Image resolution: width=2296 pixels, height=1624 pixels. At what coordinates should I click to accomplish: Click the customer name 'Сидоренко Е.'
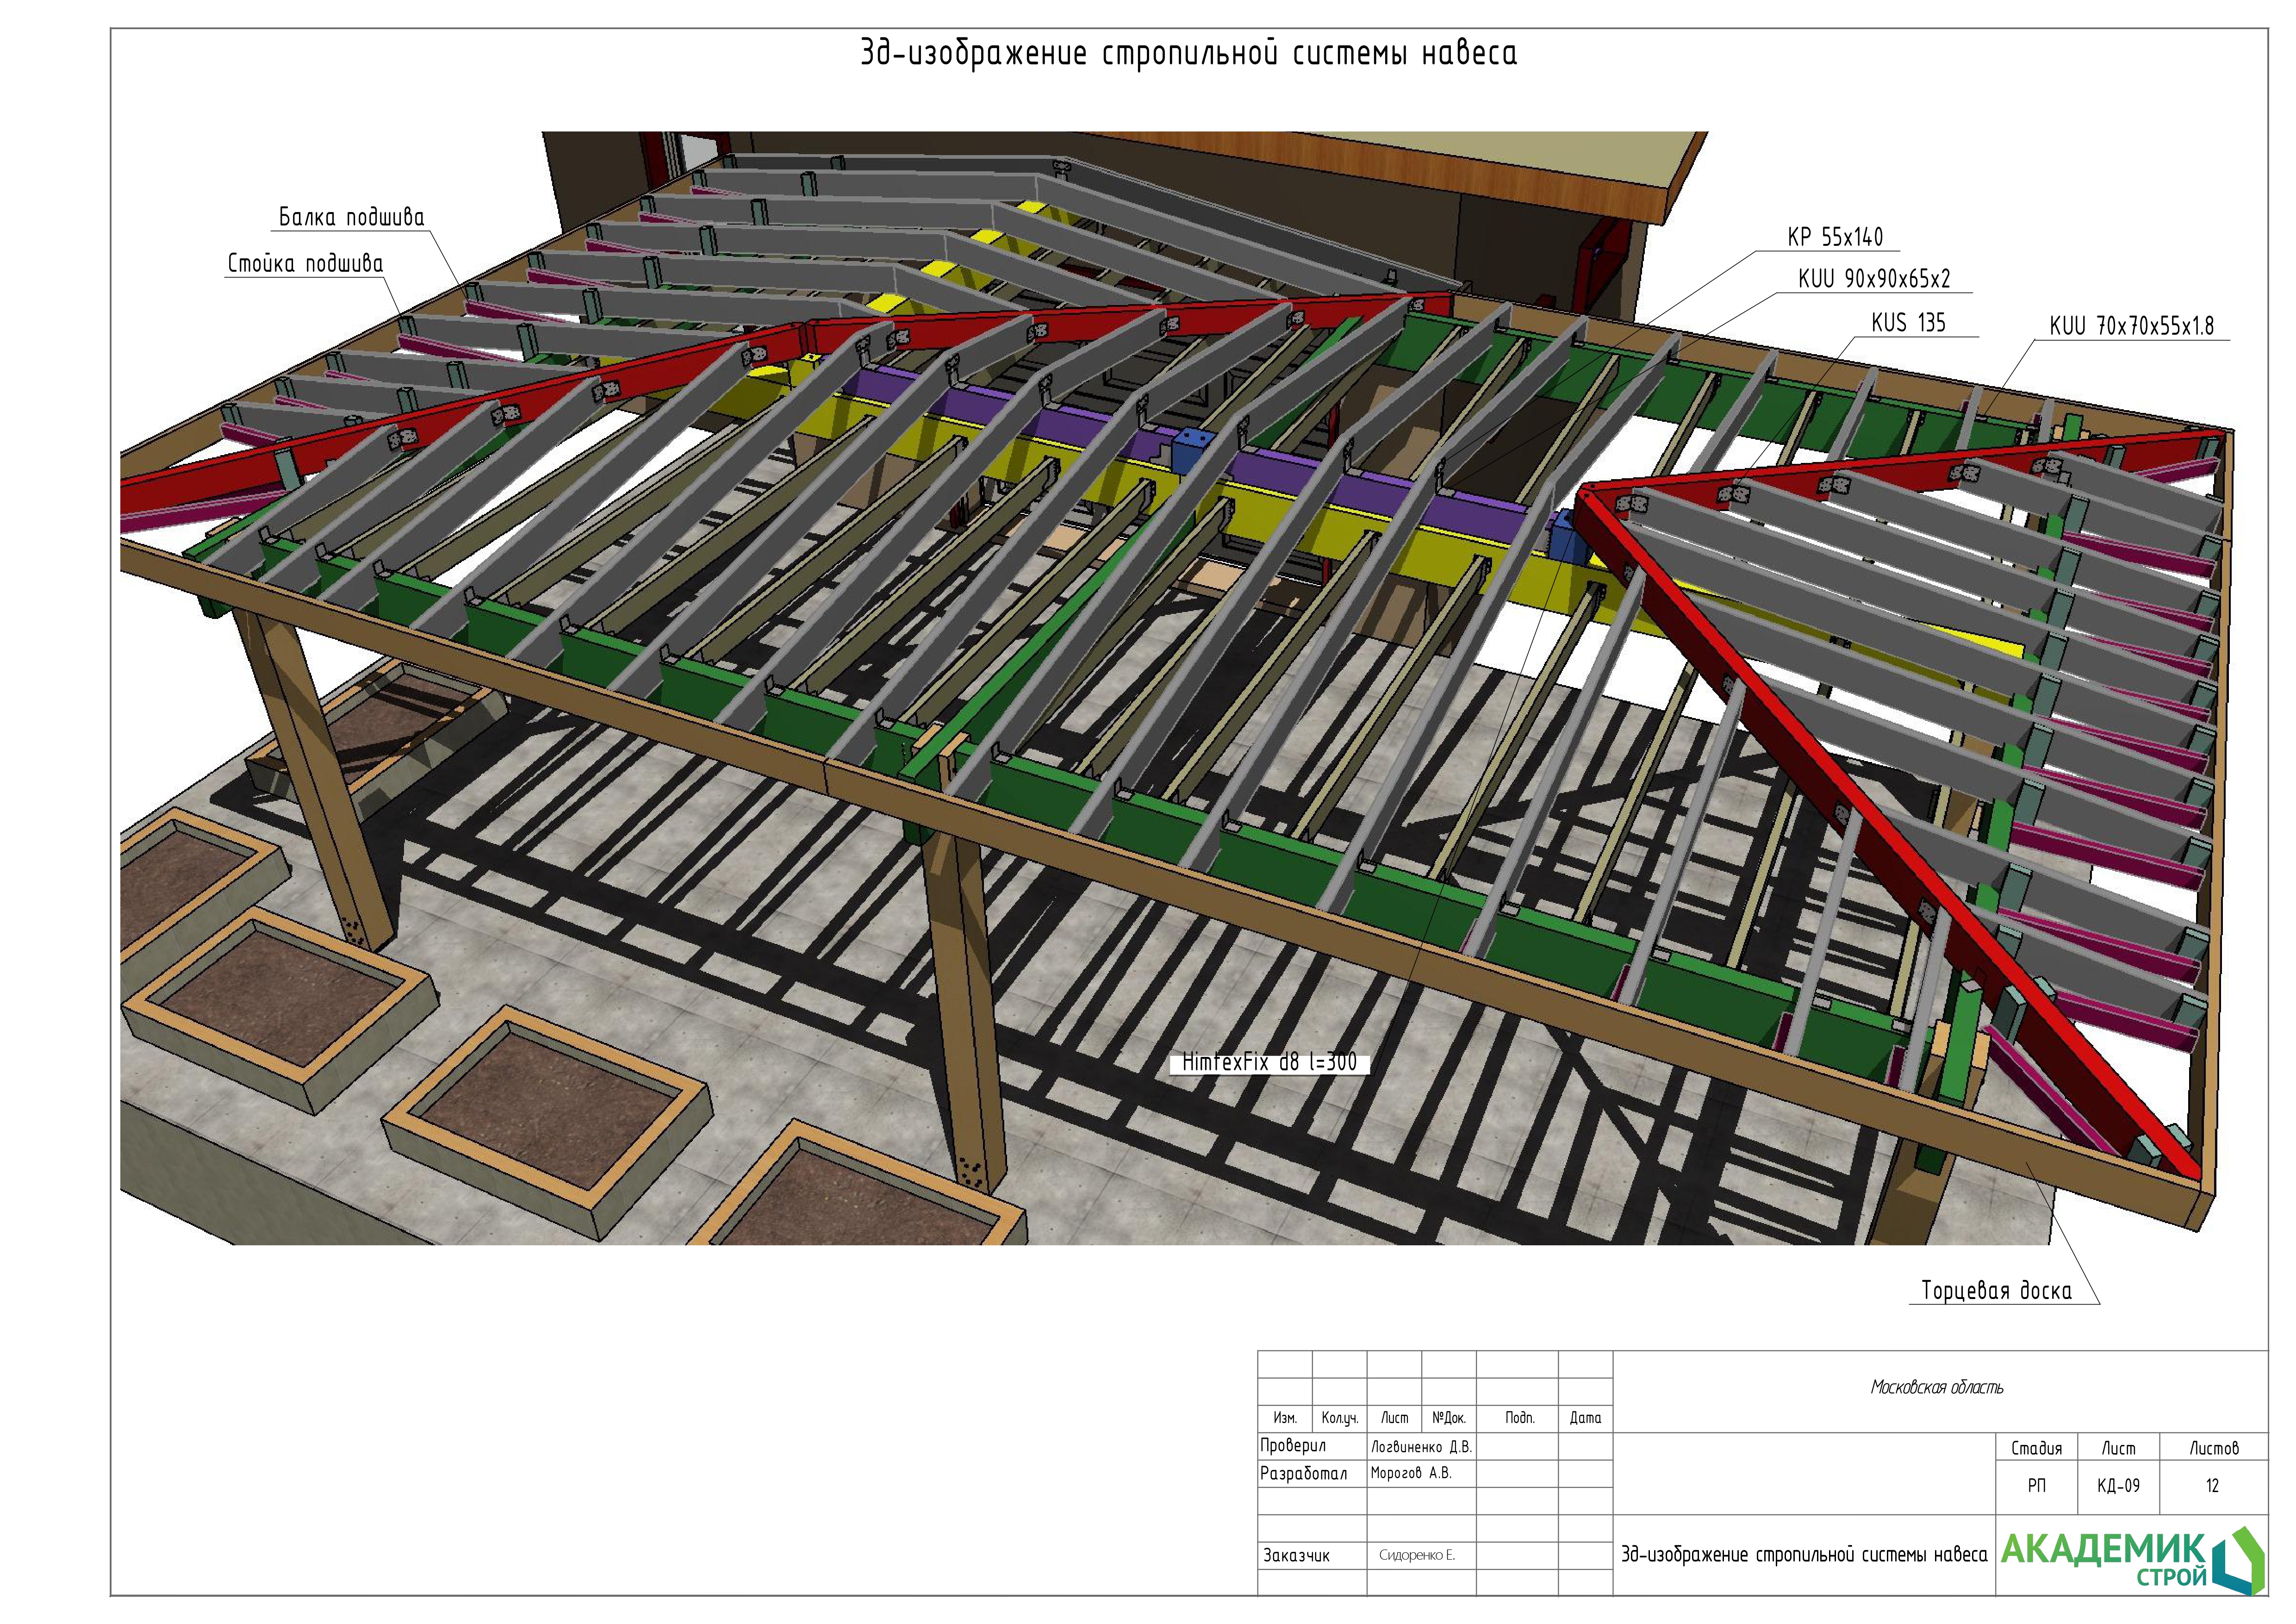point(1416,1555)
